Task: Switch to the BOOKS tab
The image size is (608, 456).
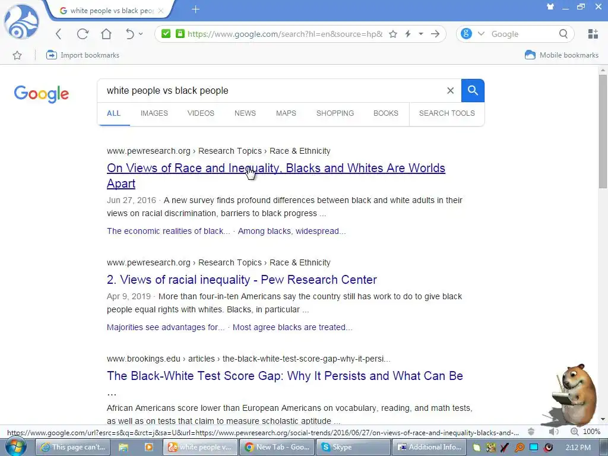Action: pos(386,113)
